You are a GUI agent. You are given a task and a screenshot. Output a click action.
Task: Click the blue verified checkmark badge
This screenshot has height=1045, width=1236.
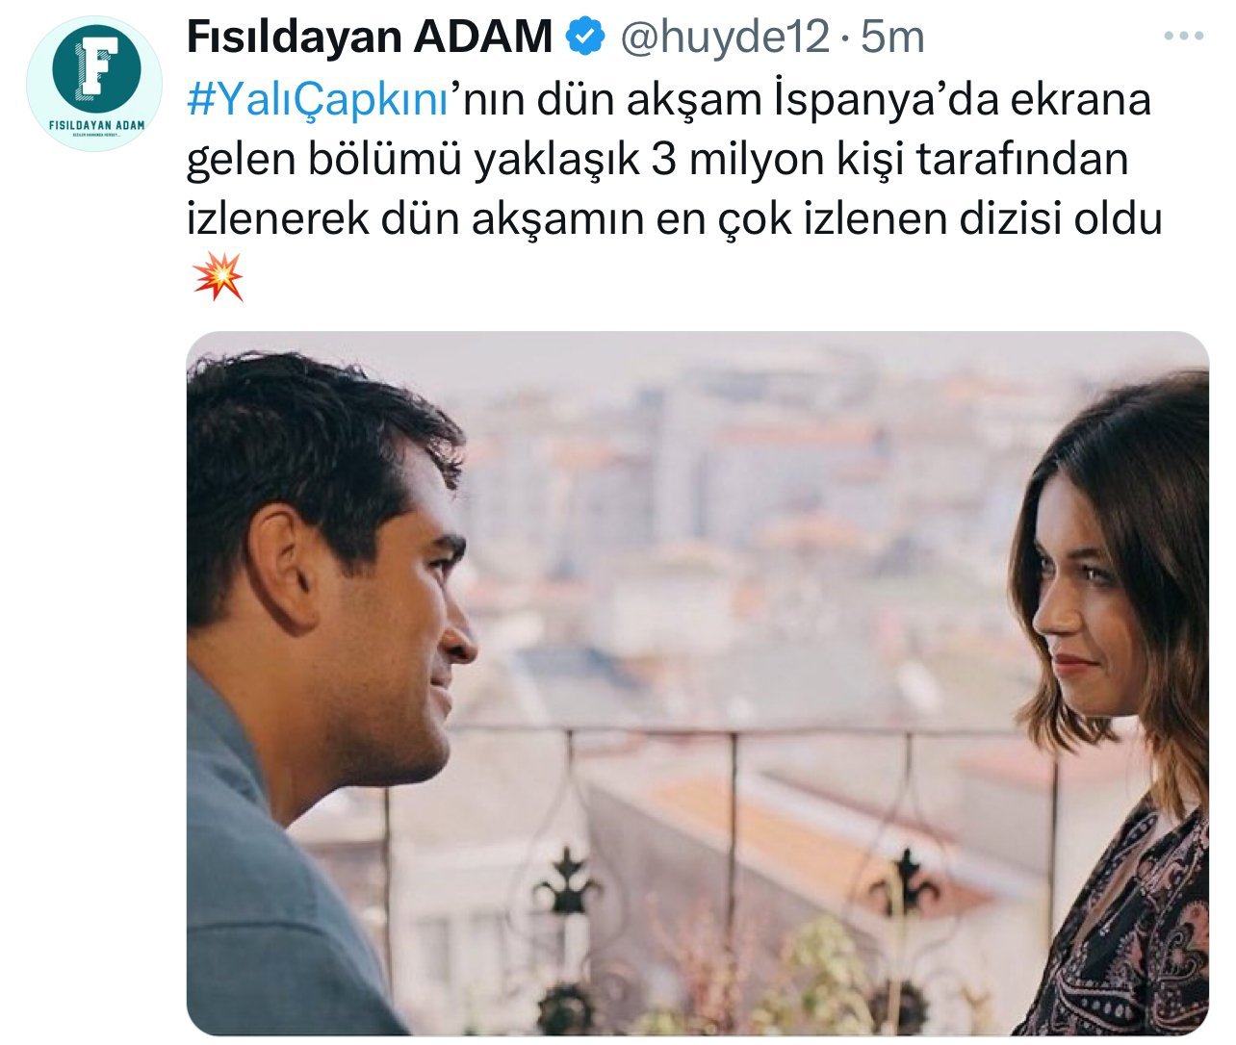pos(583,37)
